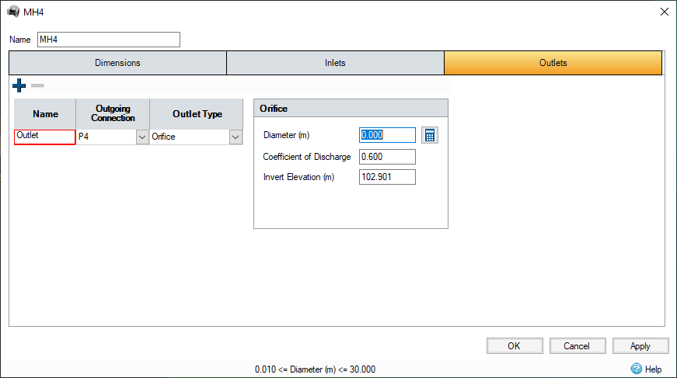Click the Outgoing Connection column header
677x378 pixels.
click(113, 114)
